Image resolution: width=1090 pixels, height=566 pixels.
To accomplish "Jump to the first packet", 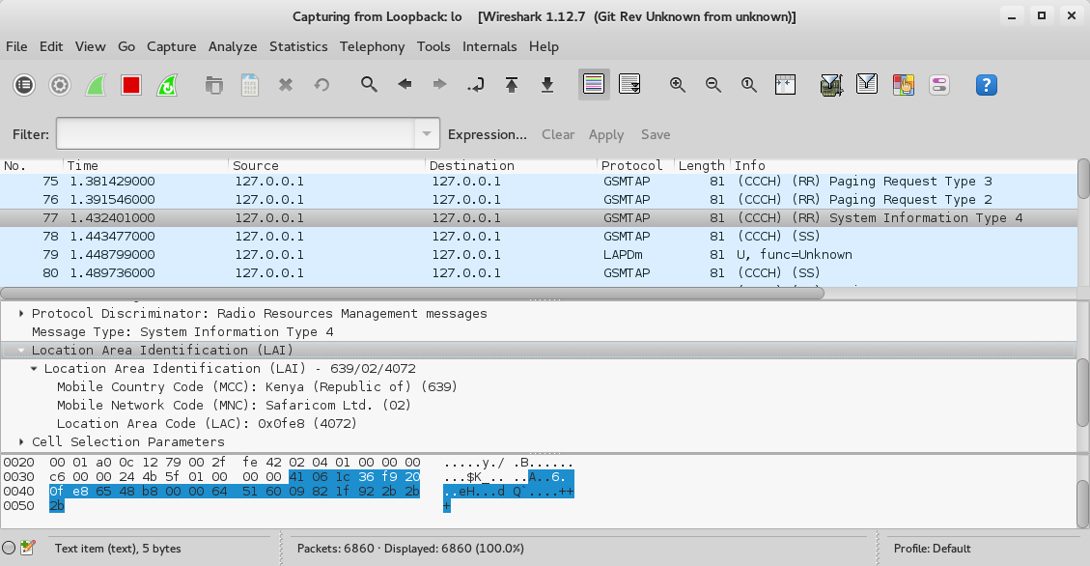I will click(512, 85).
